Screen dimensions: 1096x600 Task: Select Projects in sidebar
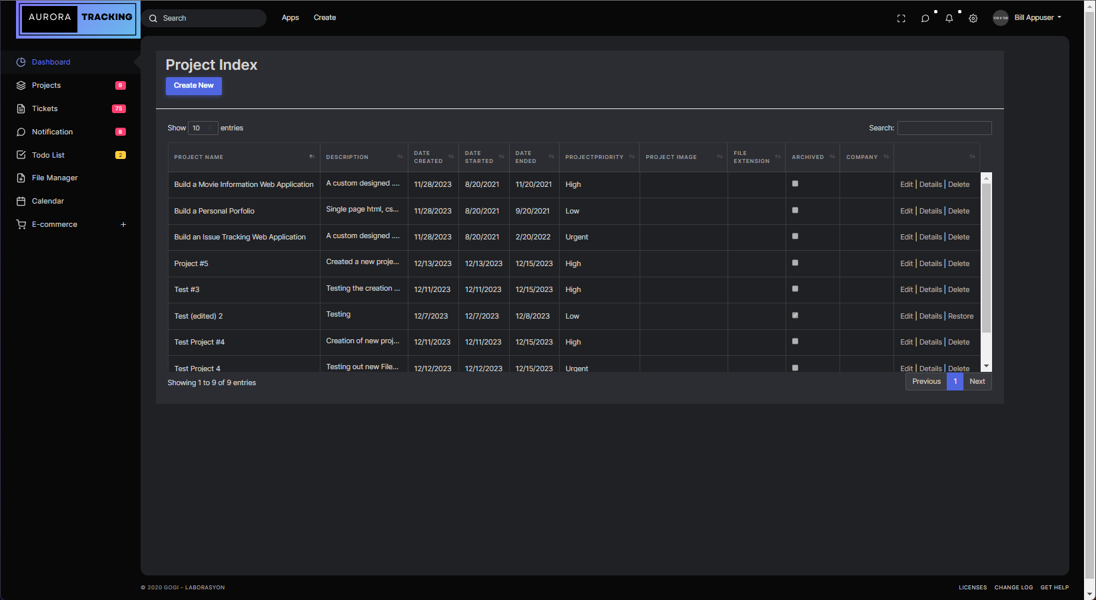[46, 85]
